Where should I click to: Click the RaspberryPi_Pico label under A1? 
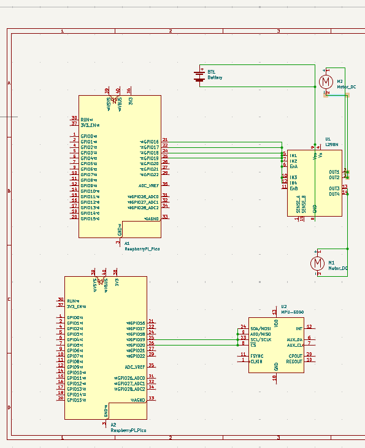click(x=142, y=249)
